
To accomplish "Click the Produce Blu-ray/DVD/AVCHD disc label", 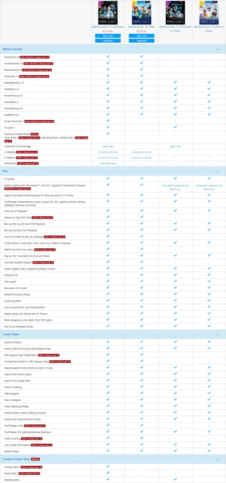I will coord(23,419).
